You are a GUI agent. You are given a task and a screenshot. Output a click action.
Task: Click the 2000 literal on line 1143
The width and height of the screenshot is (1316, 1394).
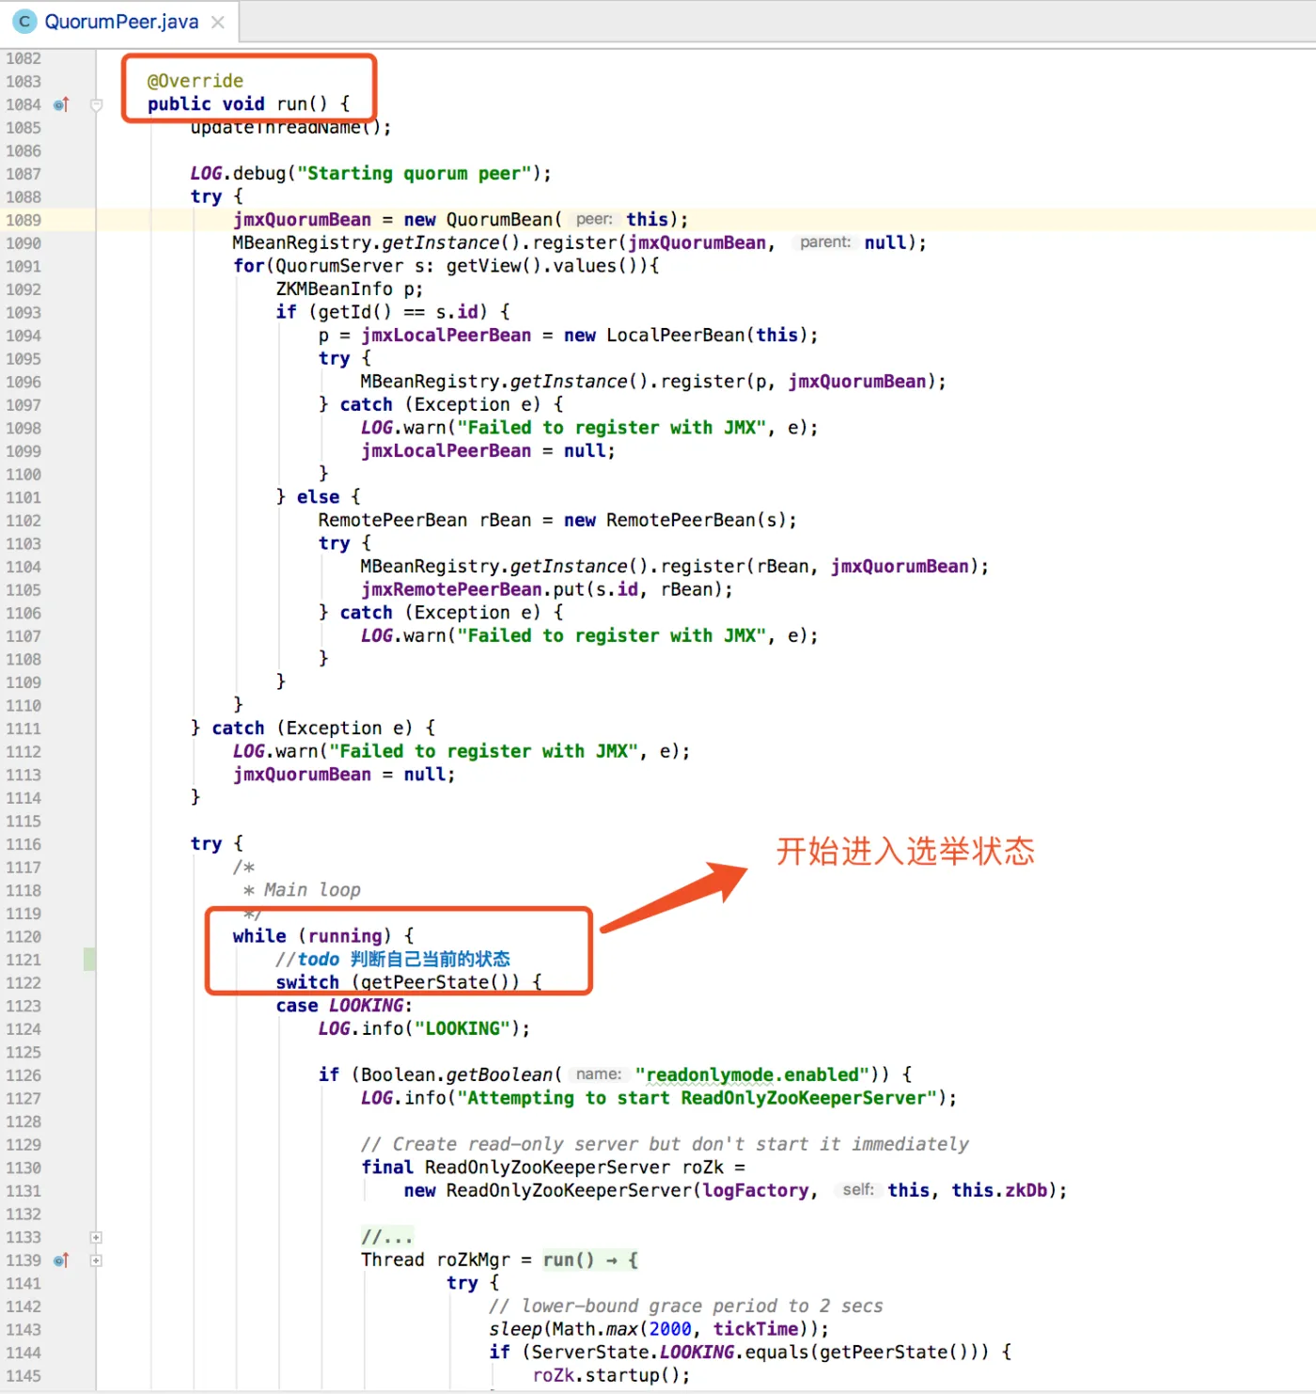click(x=670, y=1329)
